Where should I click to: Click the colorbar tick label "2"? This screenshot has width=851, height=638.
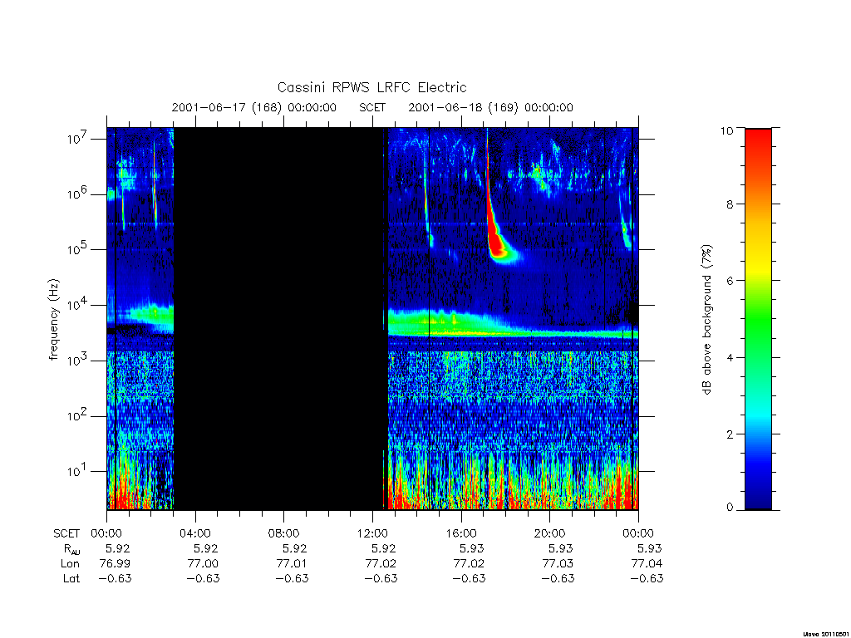pyautogui.click(x=730, y=434)
